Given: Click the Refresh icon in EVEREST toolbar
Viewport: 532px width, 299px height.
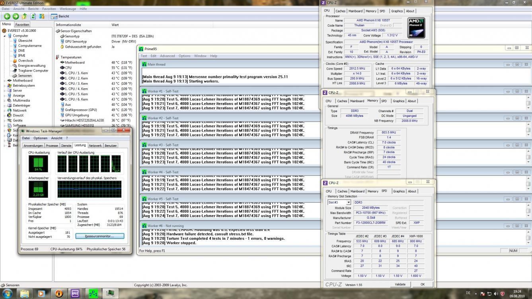Looking at the screenshot, I should [33, 16].
